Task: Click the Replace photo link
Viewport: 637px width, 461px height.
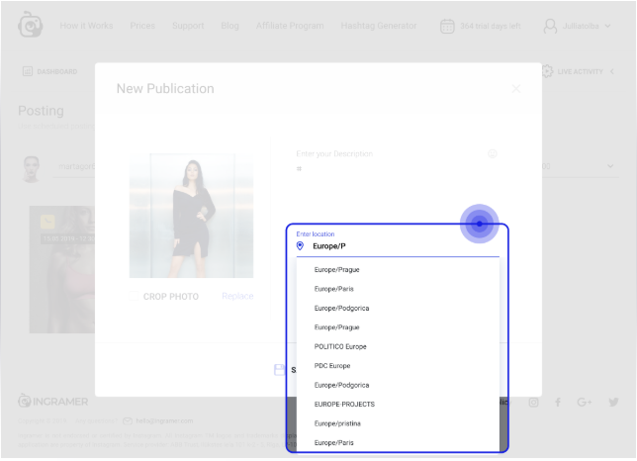Action: point(237,296)
